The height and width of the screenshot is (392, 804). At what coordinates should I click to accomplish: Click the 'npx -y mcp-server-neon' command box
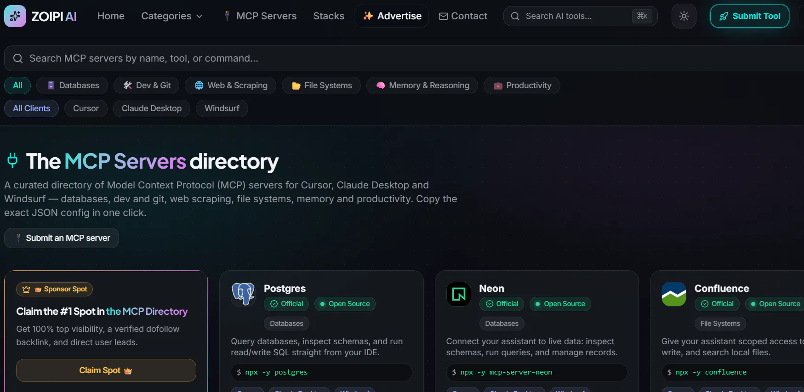[x=537, y=372]
